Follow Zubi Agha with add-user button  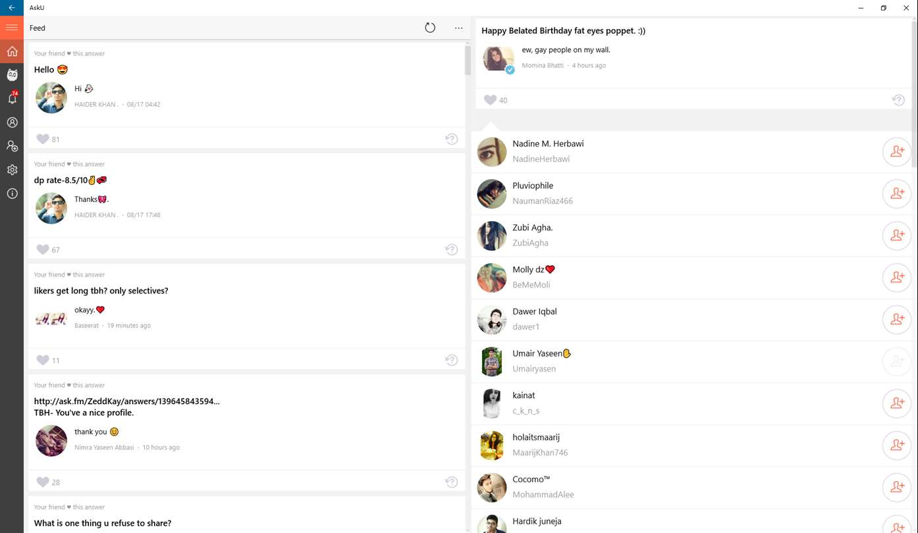[897, 236]
